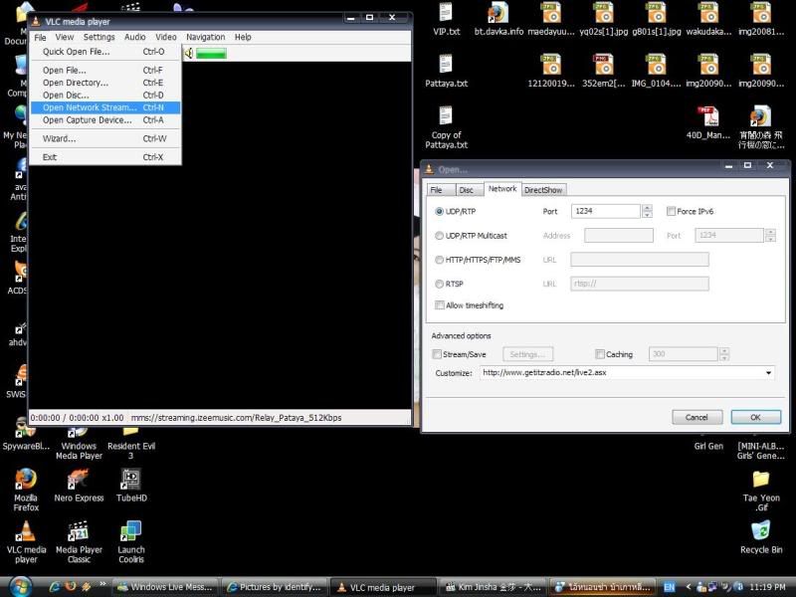796x597 pixels.
Task: Enable the Force IPv6 checkbox
Action: (671, 211)
